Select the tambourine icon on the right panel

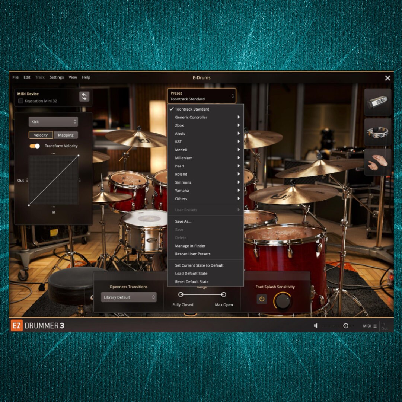377,133
